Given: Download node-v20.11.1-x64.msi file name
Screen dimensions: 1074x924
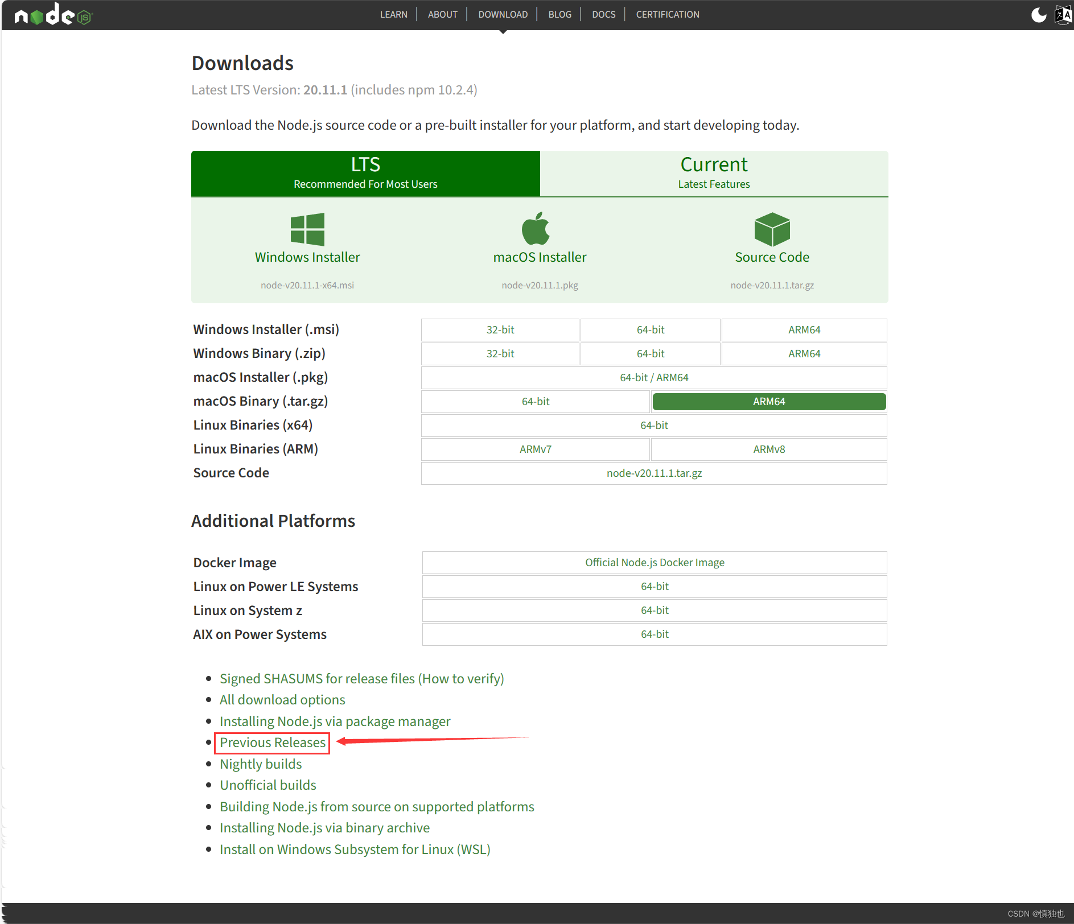Looking at the screenshot, I should click(307, 285).
